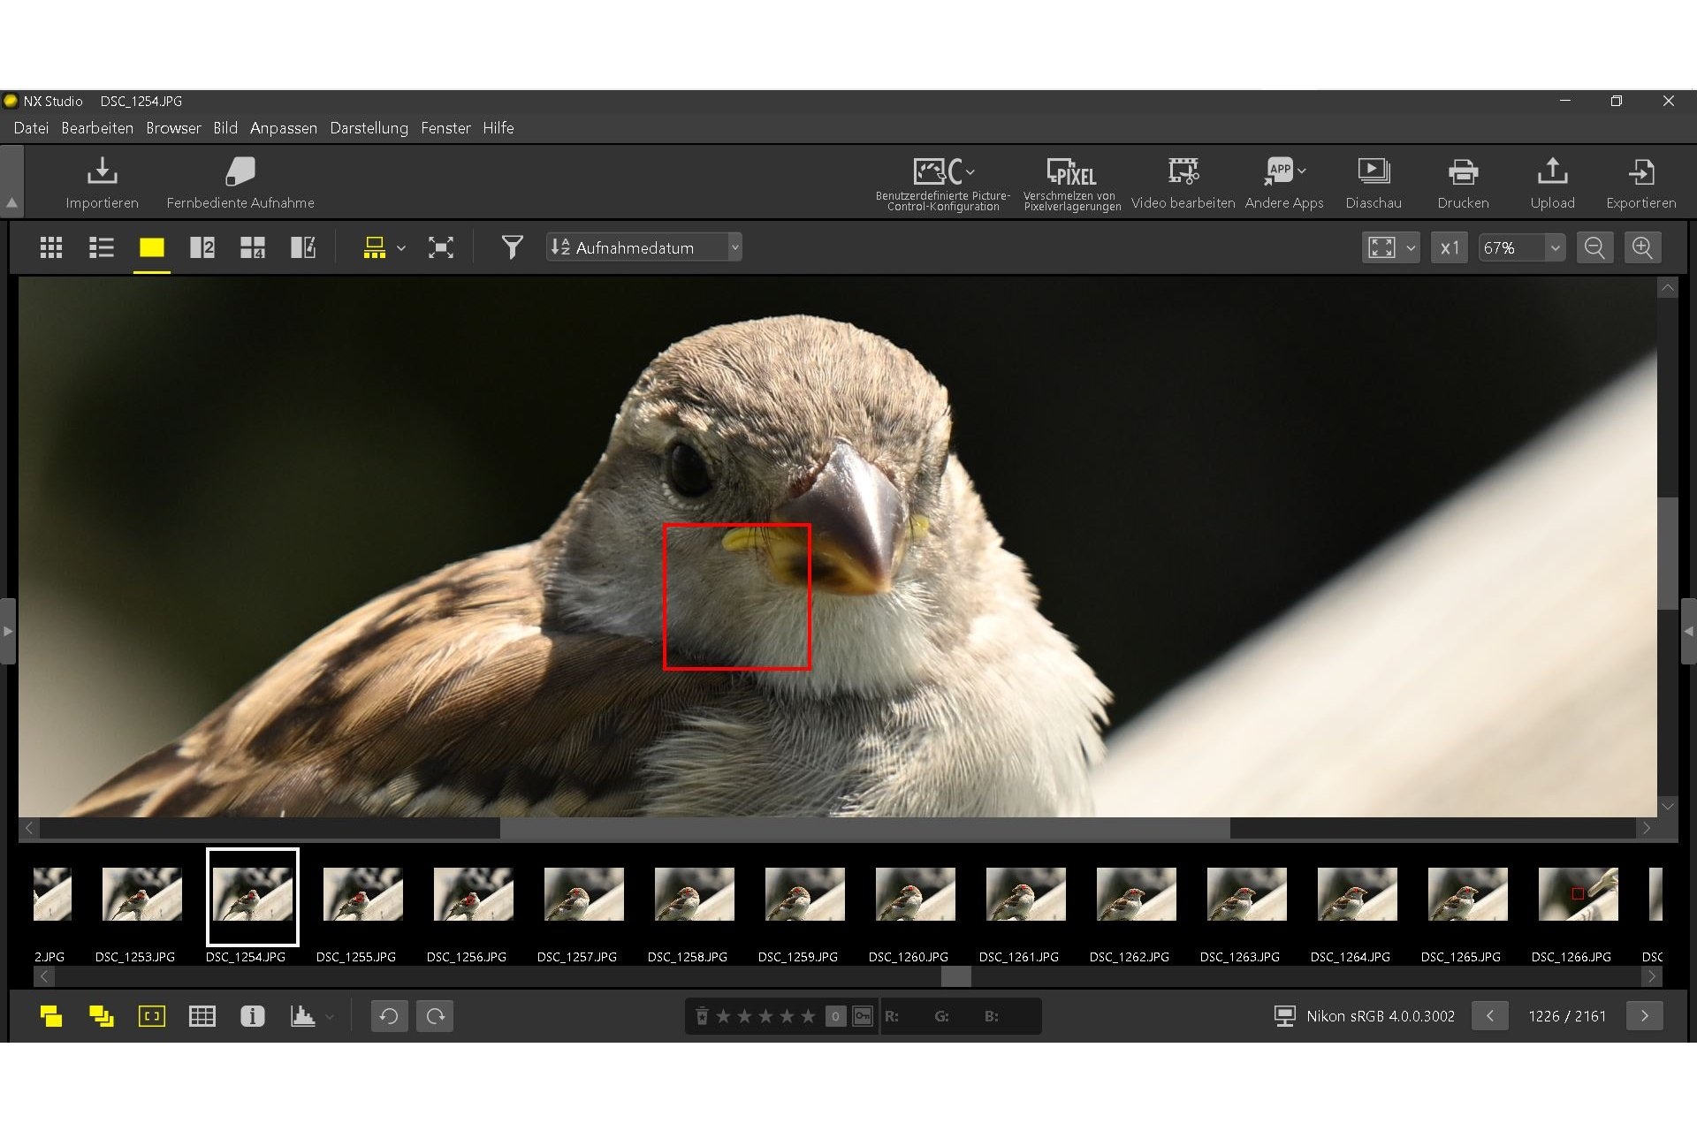The image size is (1697, 1131).
Task: Zoom in with the plus magnifier
Action: click(1642, 247)
